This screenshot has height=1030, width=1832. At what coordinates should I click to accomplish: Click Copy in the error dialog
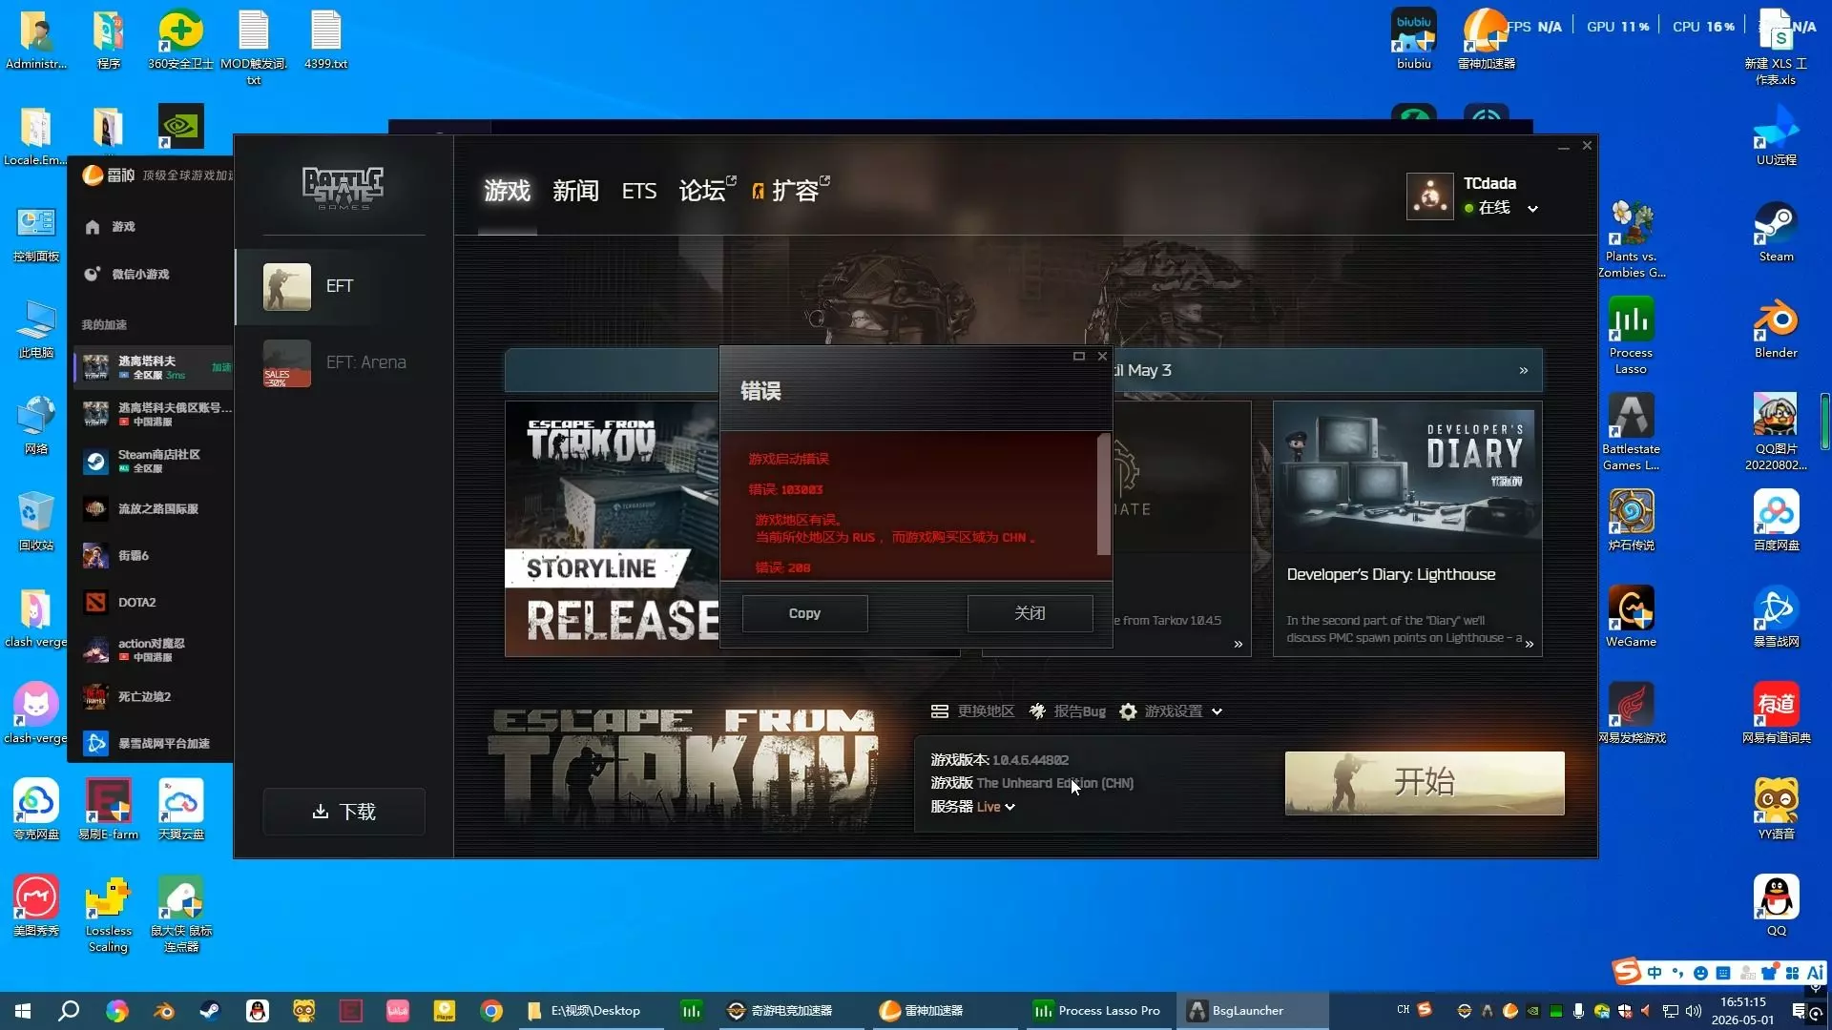tap(804, 613)
